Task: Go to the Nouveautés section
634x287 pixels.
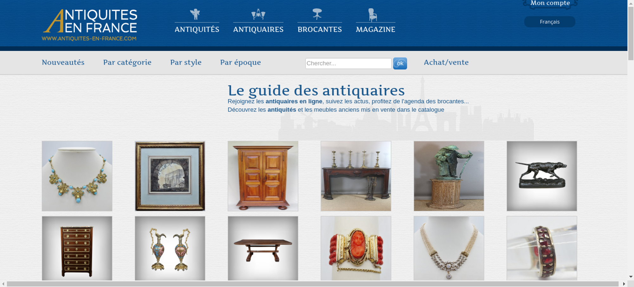Action: (x=63, y=63)
